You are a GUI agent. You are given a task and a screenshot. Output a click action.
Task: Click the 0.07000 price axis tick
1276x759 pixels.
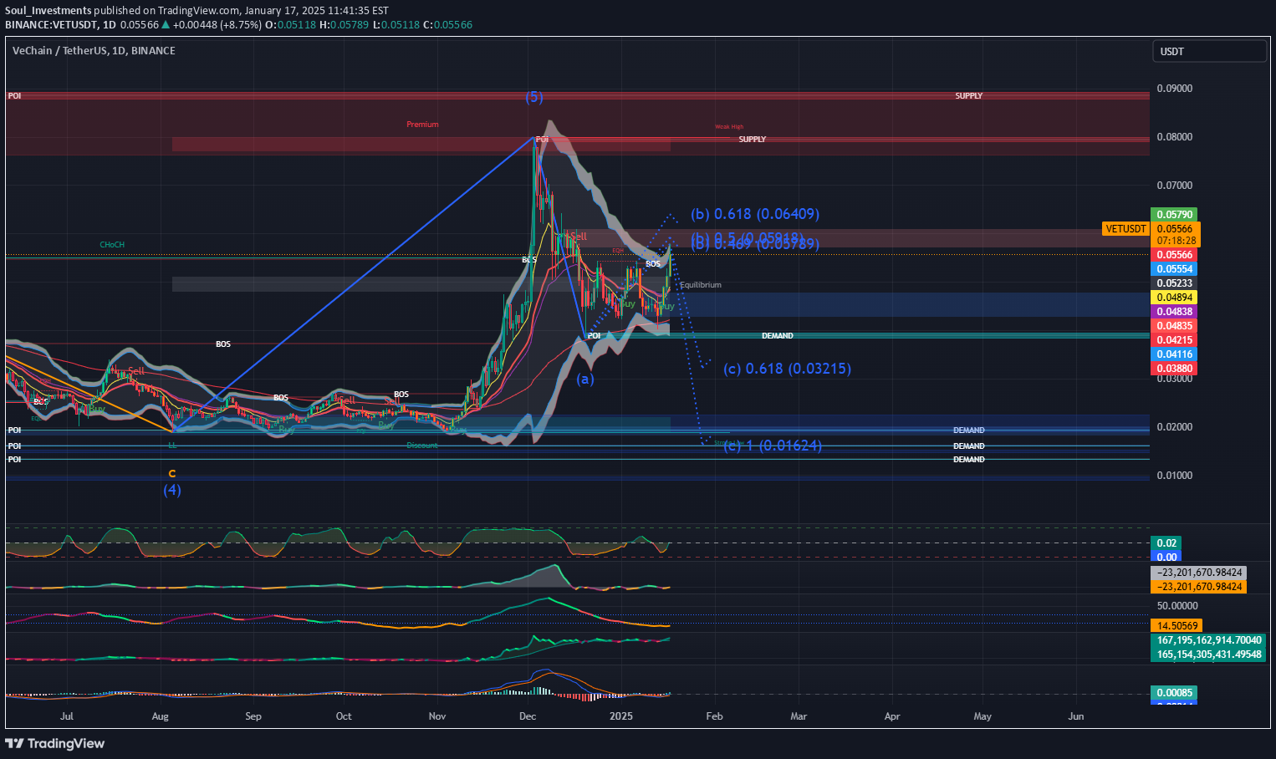(x=1175, y=186)
